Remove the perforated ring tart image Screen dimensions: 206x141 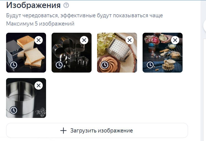130,40
